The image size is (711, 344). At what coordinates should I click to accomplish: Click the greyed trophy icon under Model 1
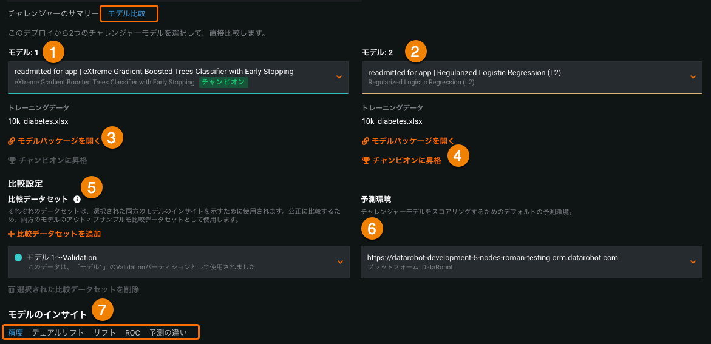coord(12,161)
